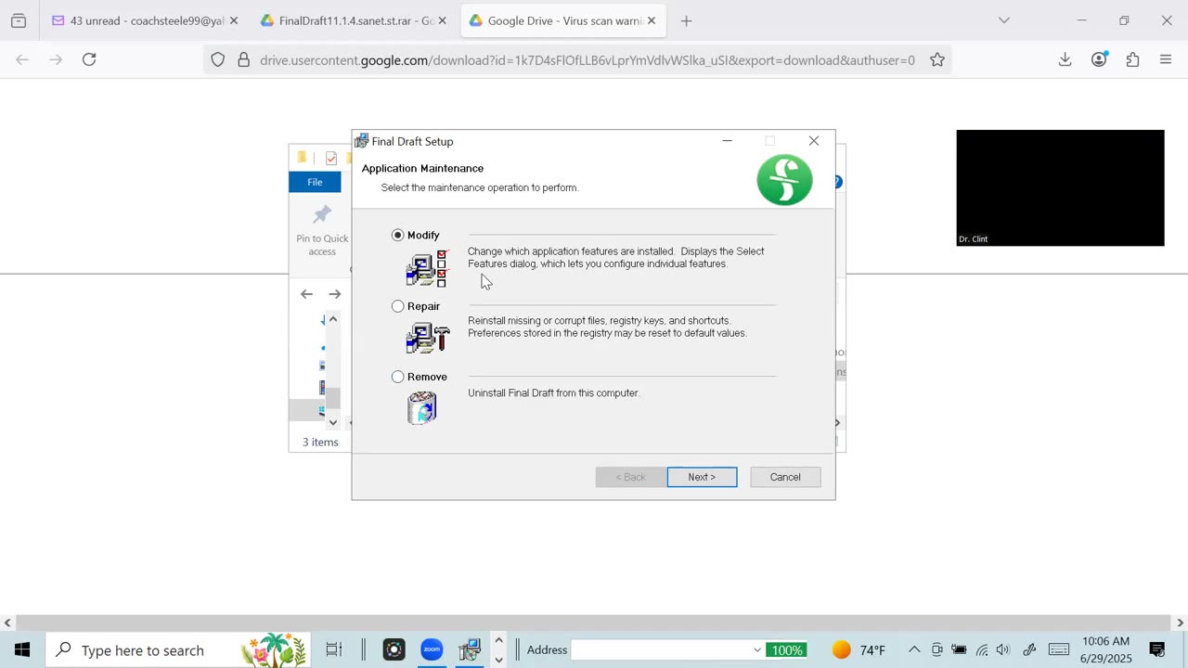
Task: Open a new browser tab
Action: [x=687, y=20]
